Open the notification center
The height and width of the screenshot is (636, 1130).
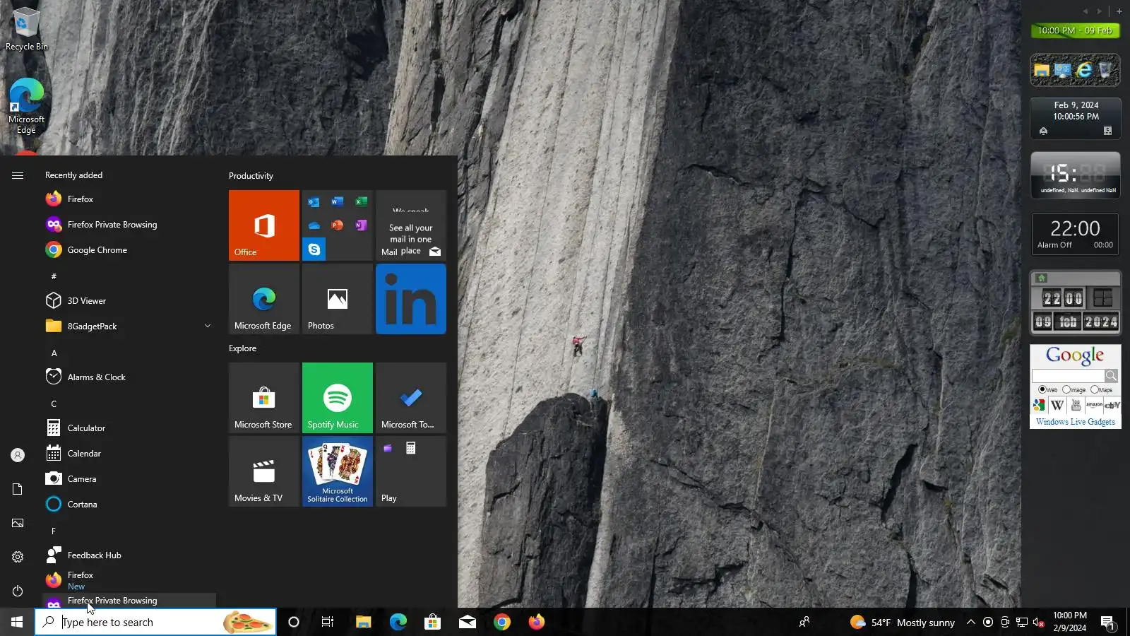pyautogui.click(x=1108, y=622)
